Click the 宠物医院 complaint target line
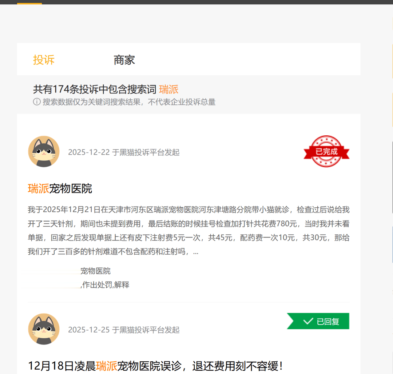The image size is (393, 374). (95, 271)
